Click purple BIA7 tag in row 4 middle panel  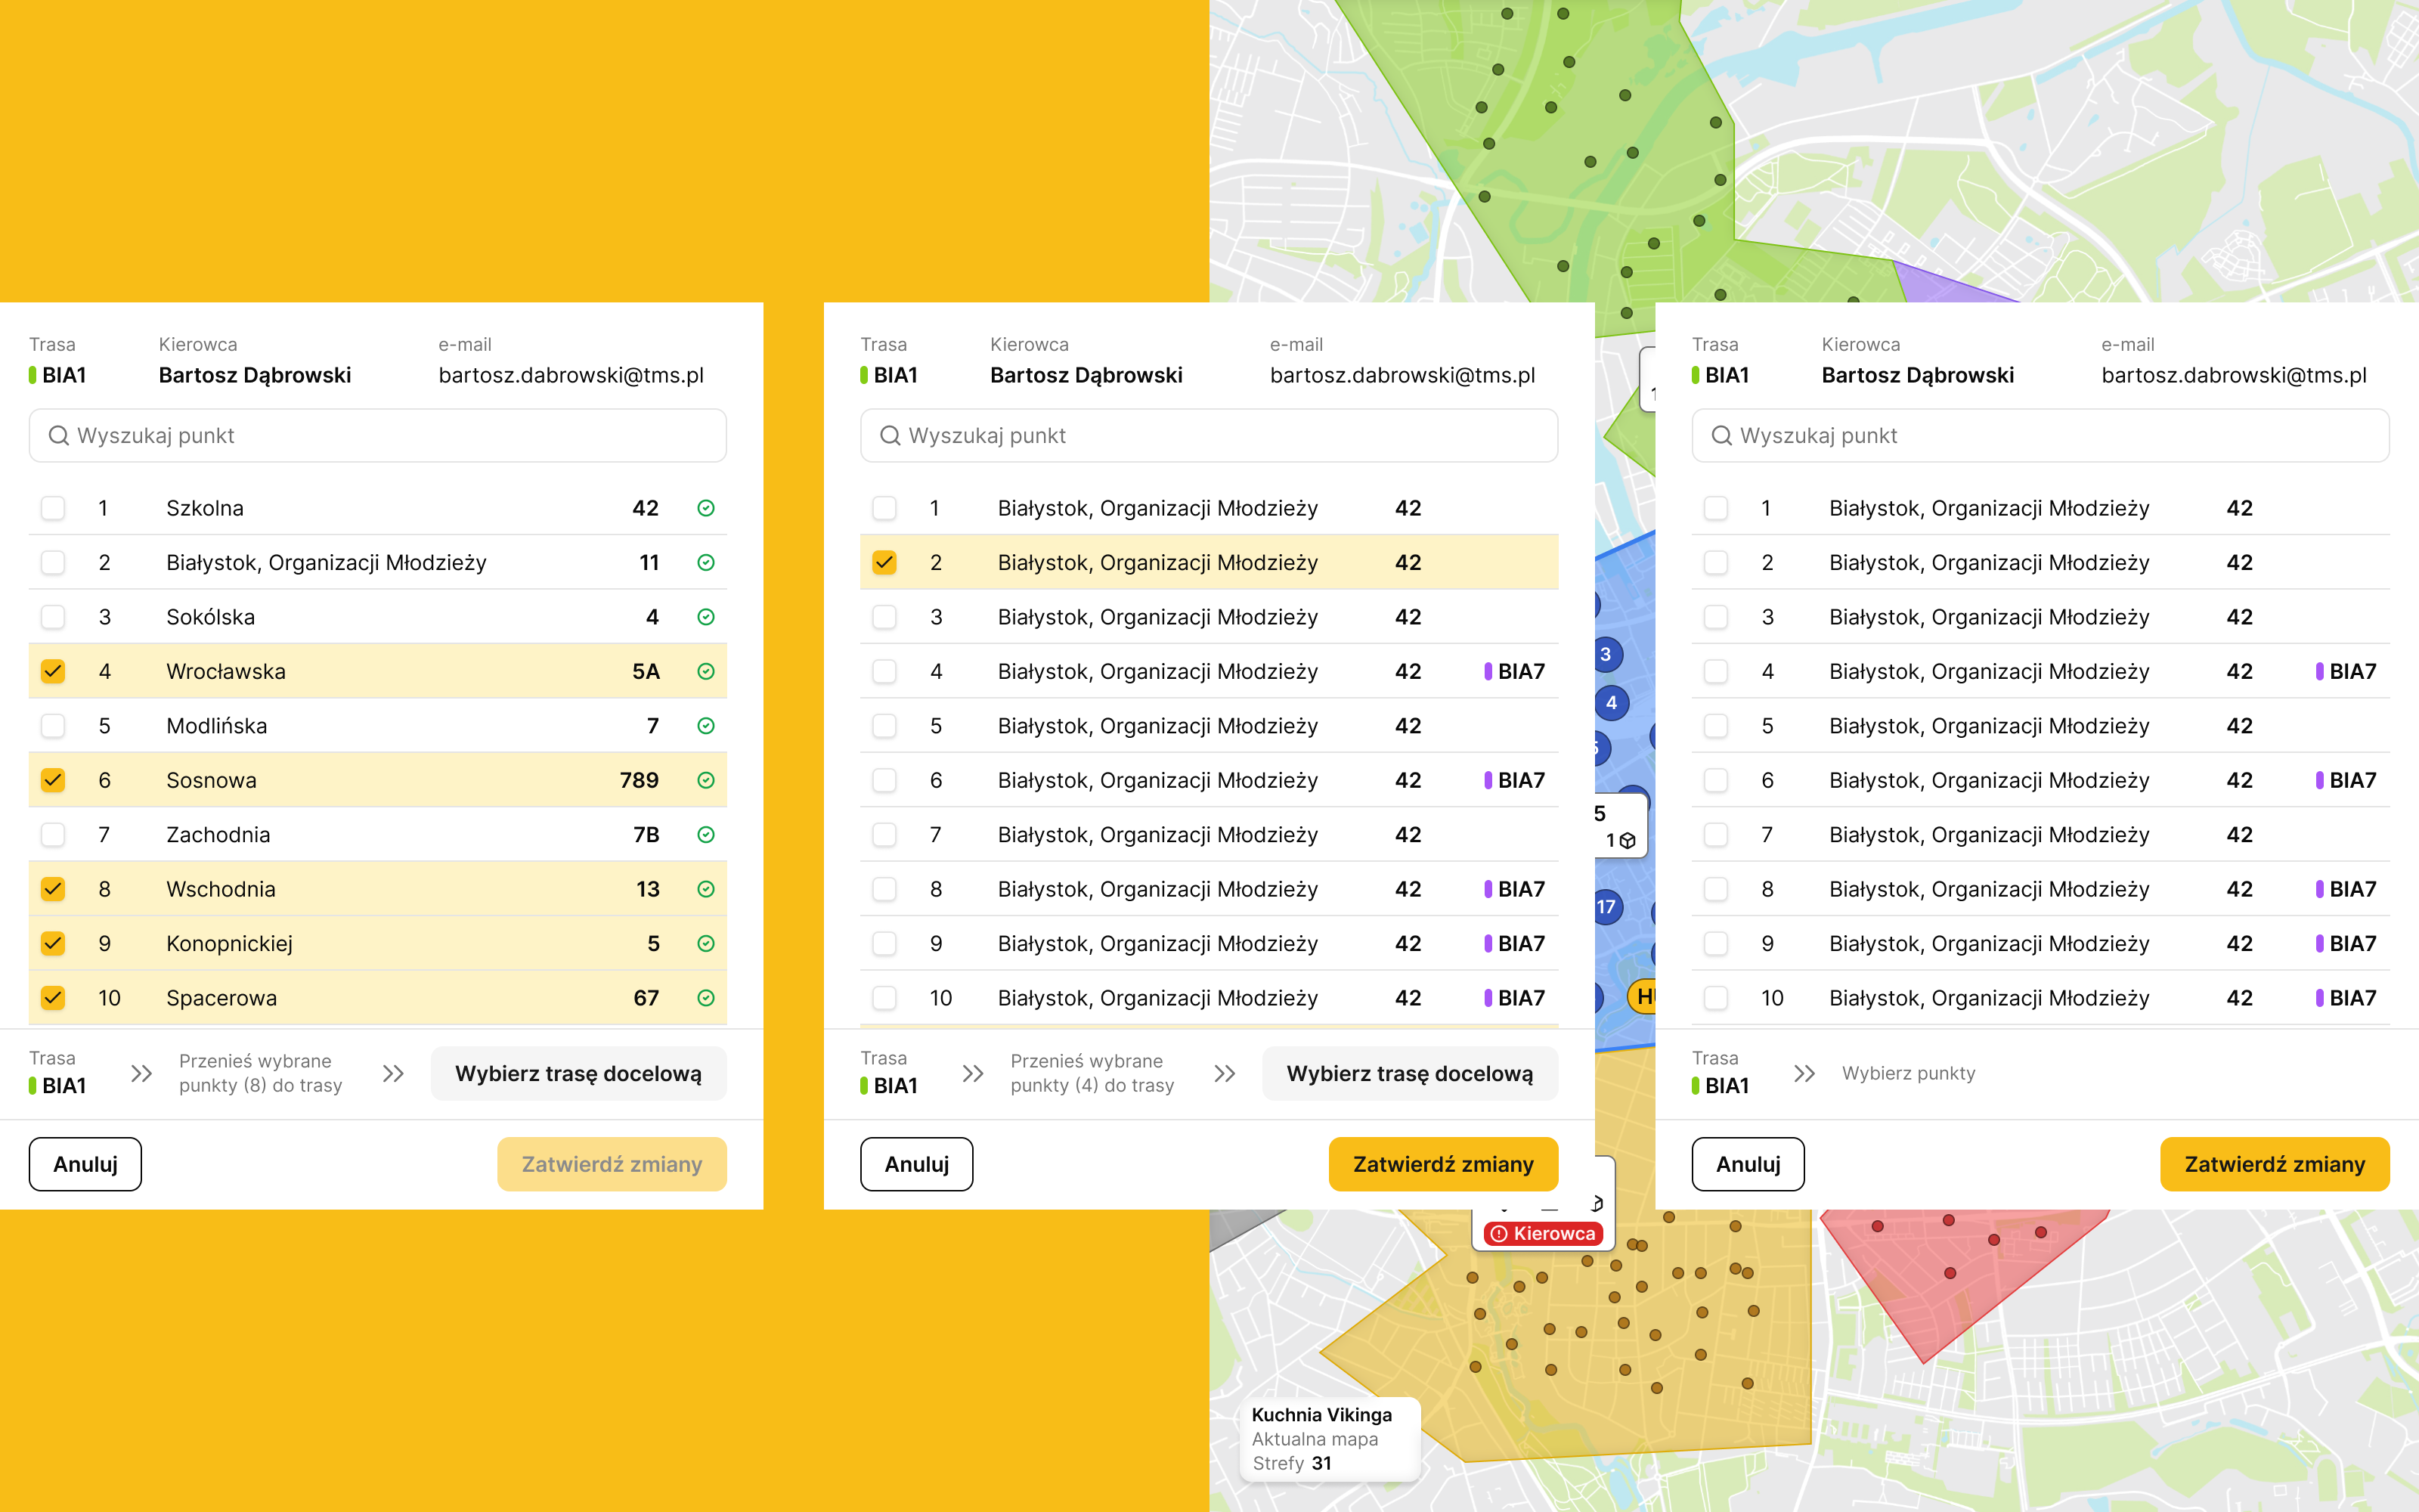(x=1516, y=672)
